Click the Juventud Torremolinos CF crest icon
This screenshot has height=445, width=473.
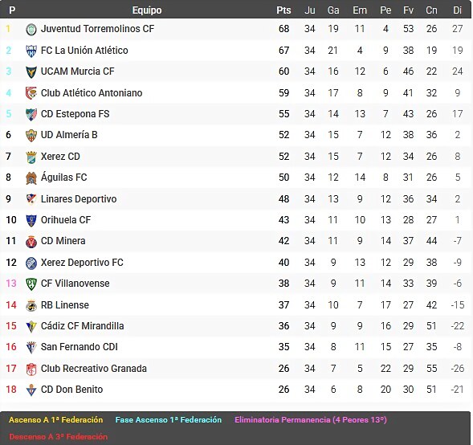(31, 29)
